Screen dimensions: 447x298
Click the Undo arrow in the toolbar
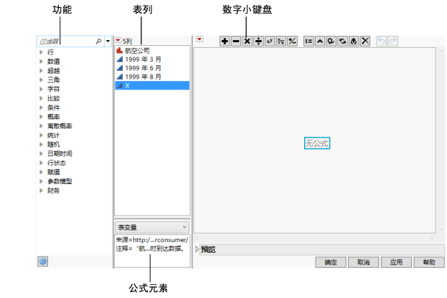[382, 42]
